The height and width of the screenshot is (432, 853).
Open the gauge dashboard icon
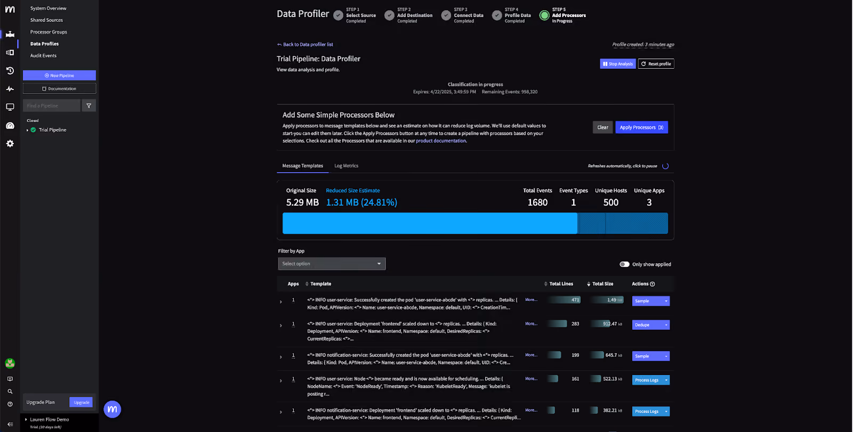click(x=10, y=126)
